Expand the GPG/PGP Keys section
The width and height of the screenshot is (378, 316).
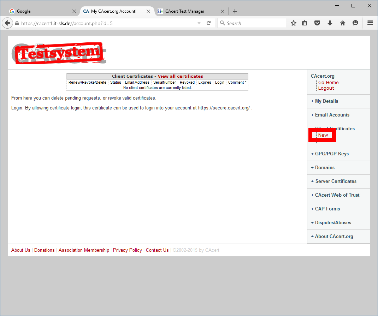(331, 154)
